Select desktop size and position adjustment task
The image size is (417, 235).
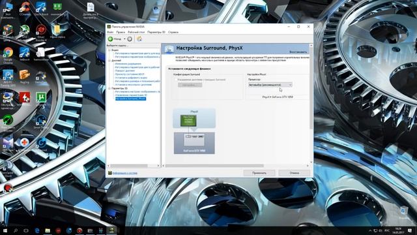click(137, 81)
